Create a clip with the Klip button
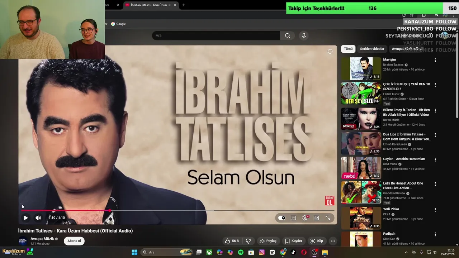This screenshot has width=459, height=258. pos(317,241)
